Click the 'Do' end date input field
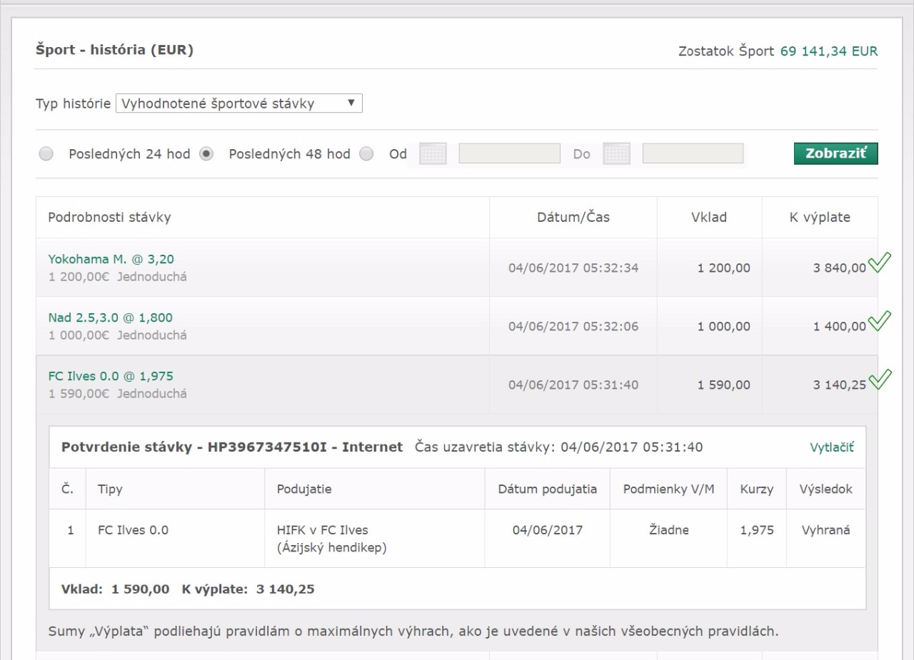 (x=693, y=153)
